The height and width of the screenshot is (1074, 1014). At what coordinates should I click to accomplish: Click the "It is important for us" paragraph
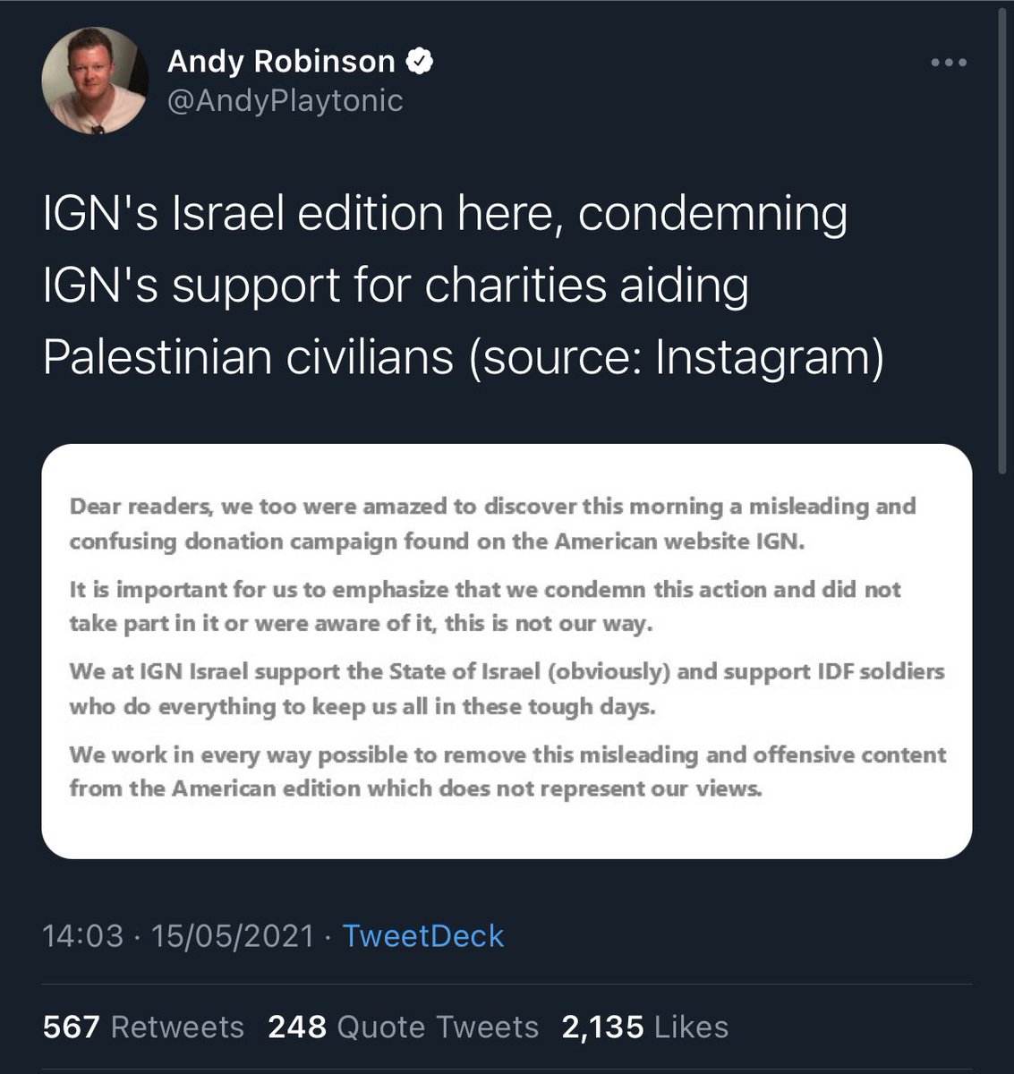coord(484,606)
